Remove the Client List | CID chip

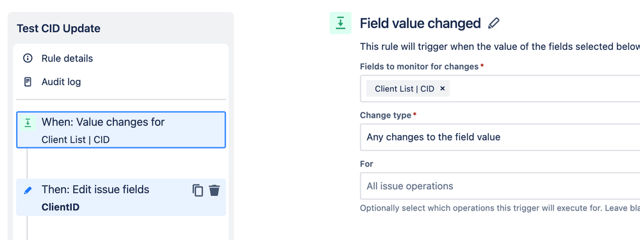click(442, 88)
